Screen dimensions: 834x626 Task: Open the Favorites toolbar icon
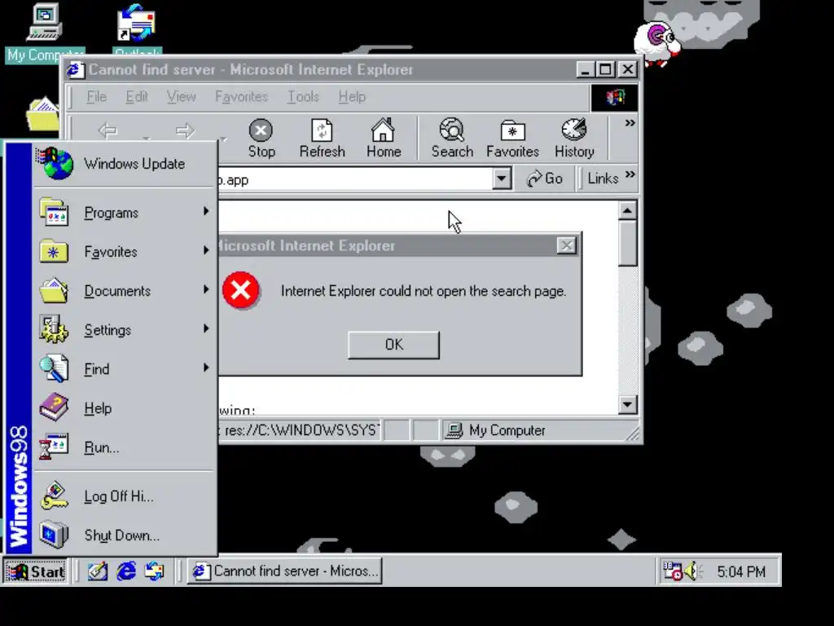coord(512,138)
